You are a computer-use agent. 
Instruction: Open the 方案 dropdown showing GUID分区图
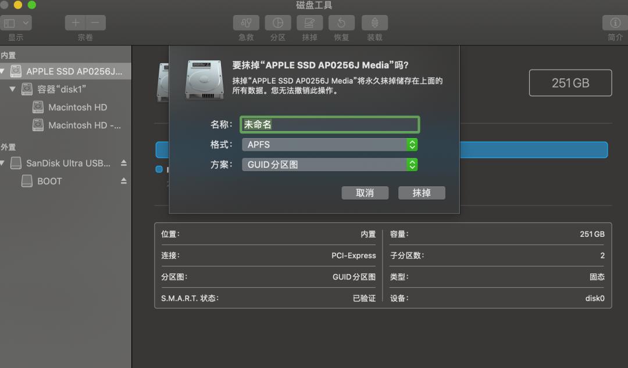pyautogui.click(x=411, y=164)
